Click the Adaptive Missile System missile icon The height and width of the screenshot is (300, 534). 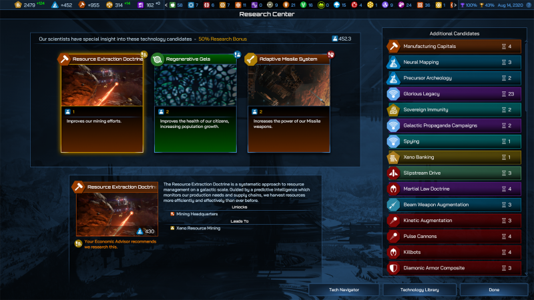252,59
